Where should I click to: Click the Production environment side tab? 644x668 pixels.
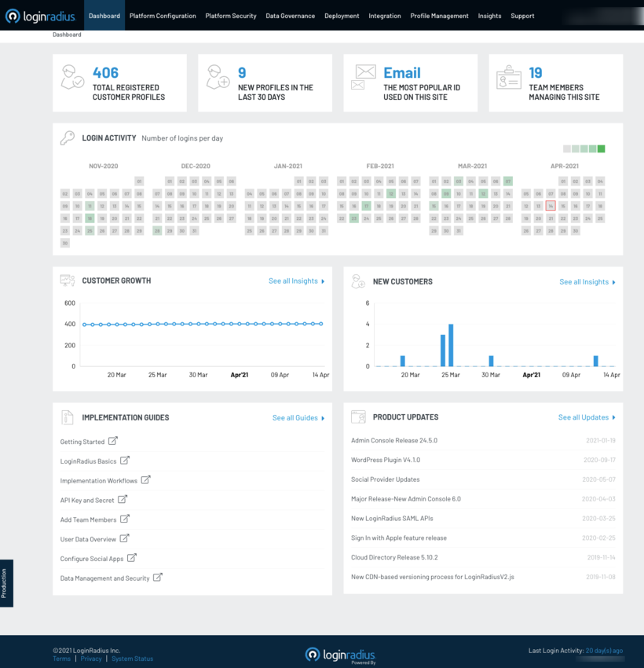5,583
